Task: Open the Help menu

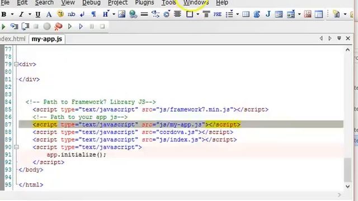Action: [222, 3]
